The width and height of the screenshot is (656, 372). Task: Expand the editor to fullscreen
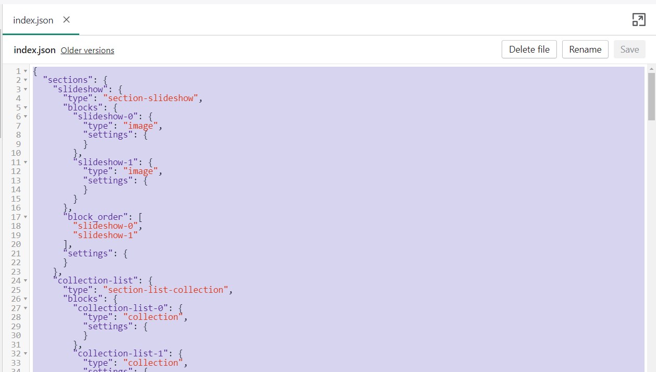coord(638,20)
